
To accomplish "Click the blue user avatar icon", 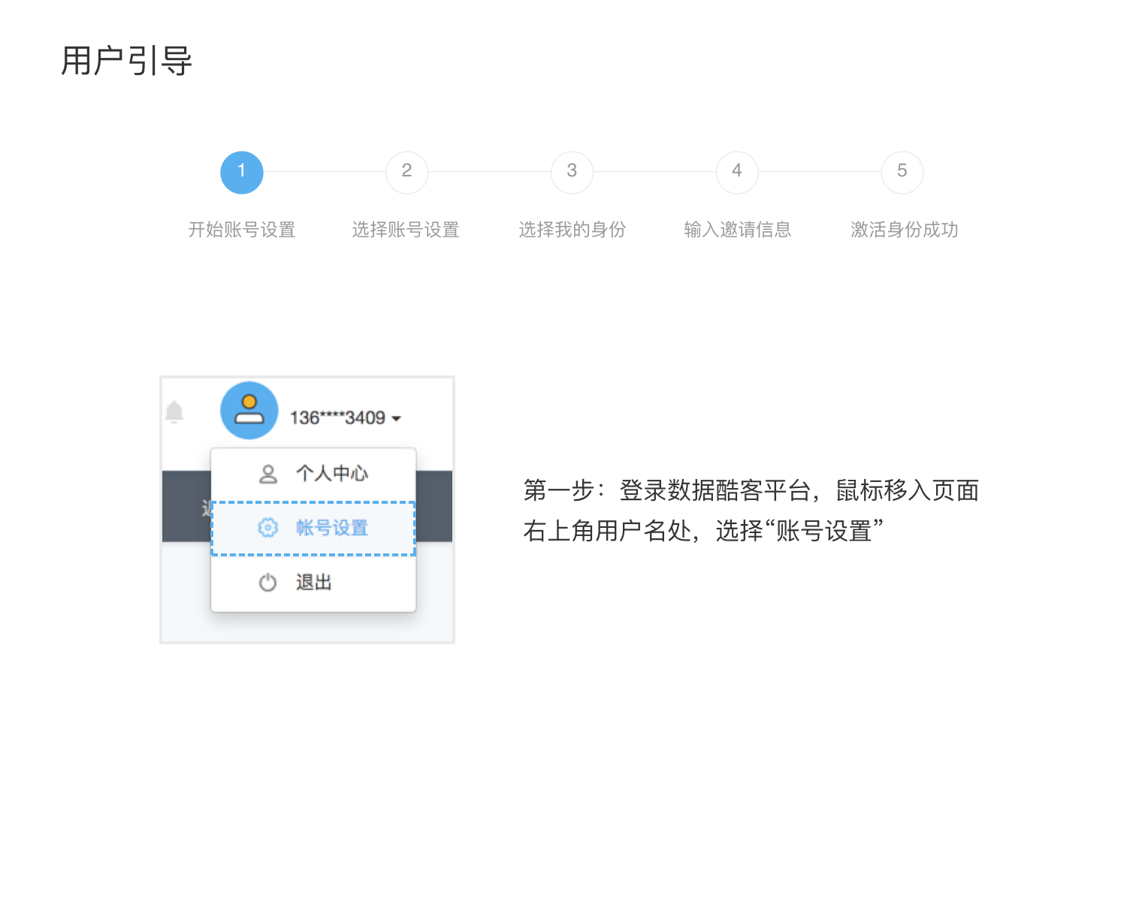I will (x=249, y=411).
